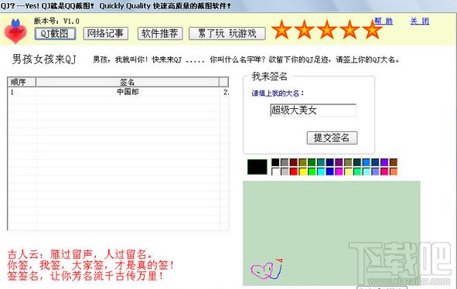Image resolution: width=457 pixels, height=289 pixels.
Task: Pick the navy blue swatch in top row
Action: [330, 162]
